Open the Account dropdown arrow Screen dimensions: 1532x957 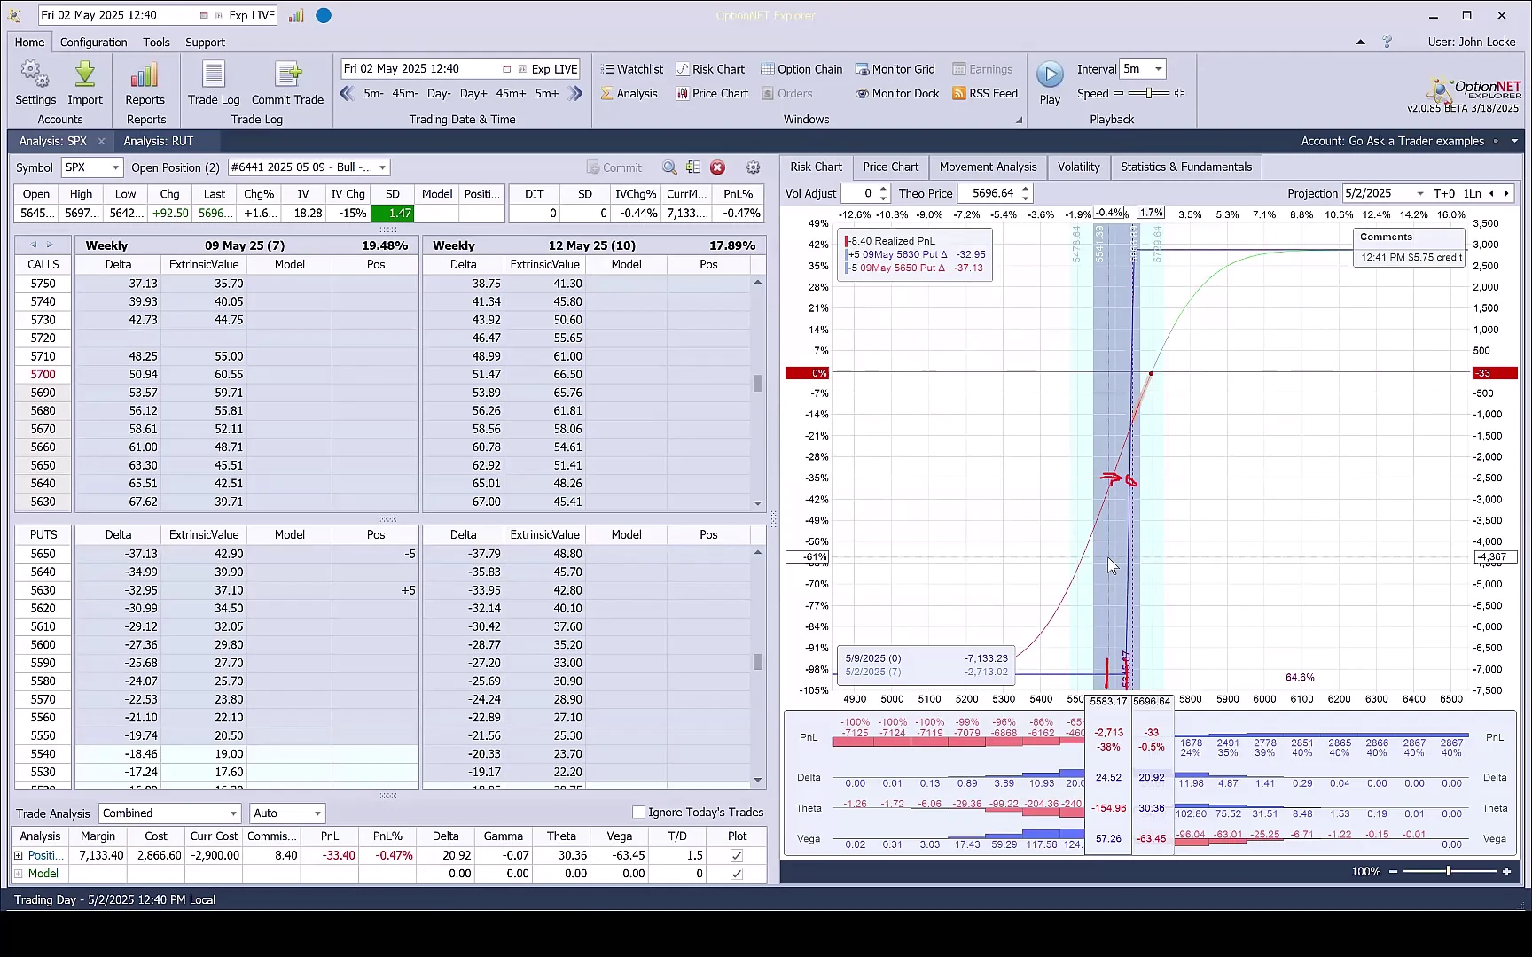(1514, 141)
